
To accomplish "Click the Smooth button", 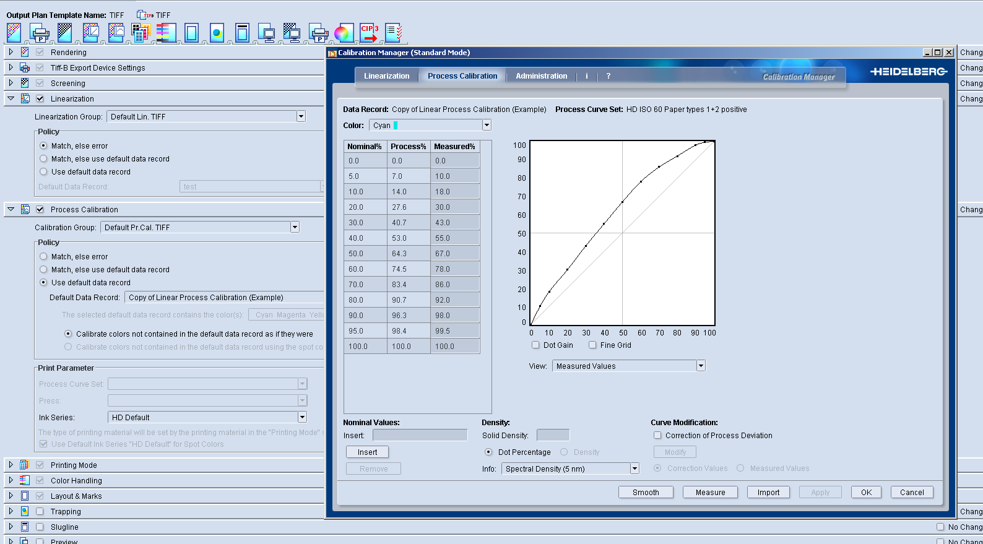I will click(x=646, y=493).
